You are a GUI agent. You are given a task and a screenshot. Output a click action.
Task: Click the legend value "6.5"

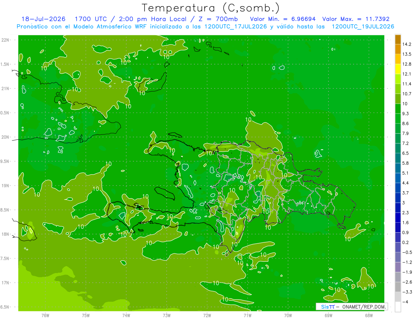pos(406,153)
